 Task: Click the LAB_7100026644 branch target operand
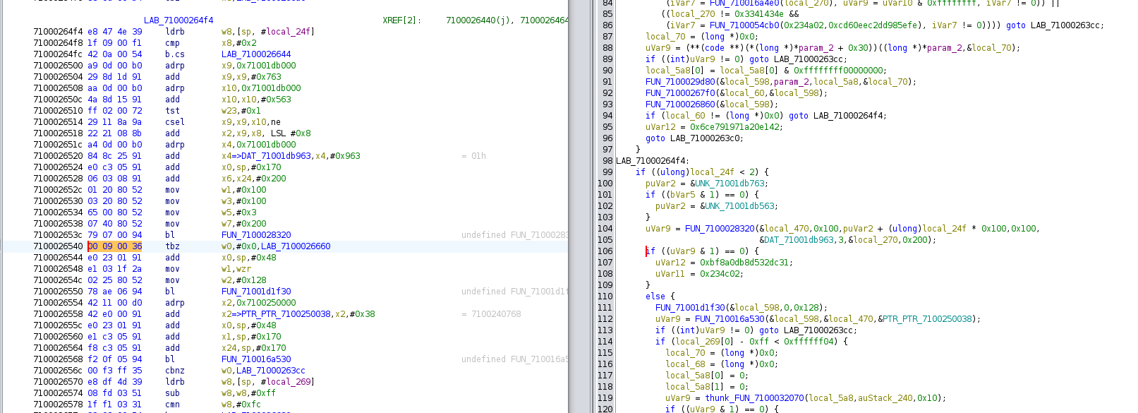point(256,54)
